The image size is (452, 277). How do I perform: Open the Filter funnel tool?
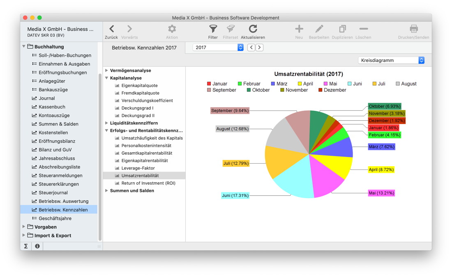213,29
